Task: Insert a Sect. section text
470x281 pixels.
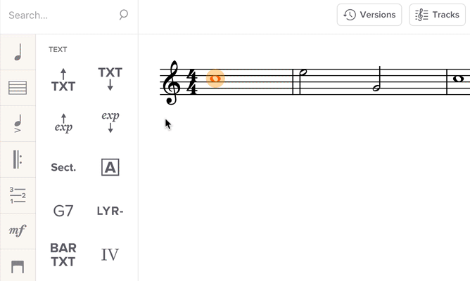Action: 63,167
